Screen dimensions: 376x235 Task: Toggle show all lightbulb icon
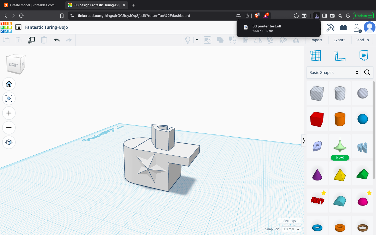188,40
